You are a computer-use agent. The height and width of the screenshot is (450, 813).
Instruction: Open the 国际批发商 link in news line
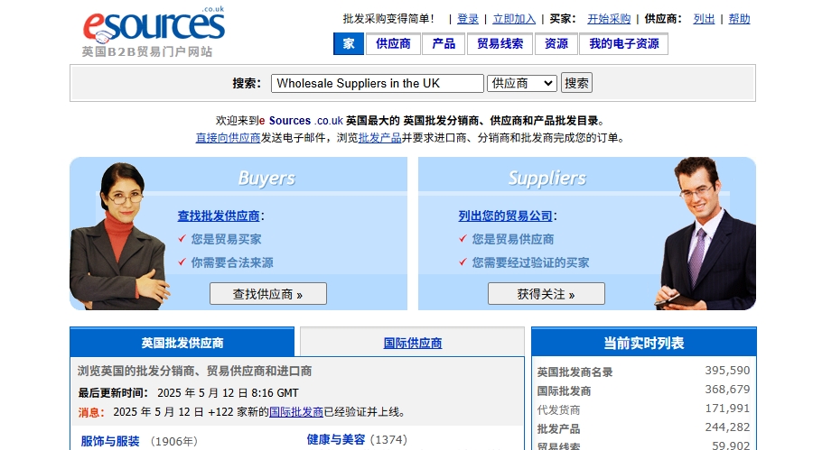tap(296, 412)
